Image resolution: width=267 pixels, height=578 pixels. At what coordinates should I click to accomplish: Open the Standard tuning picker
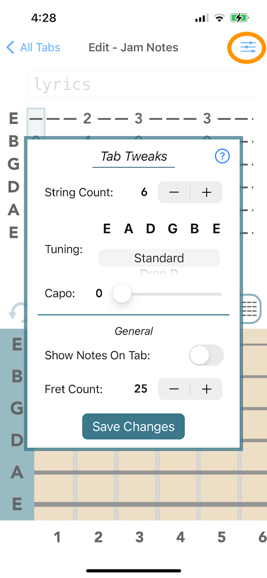coord(159,258)
